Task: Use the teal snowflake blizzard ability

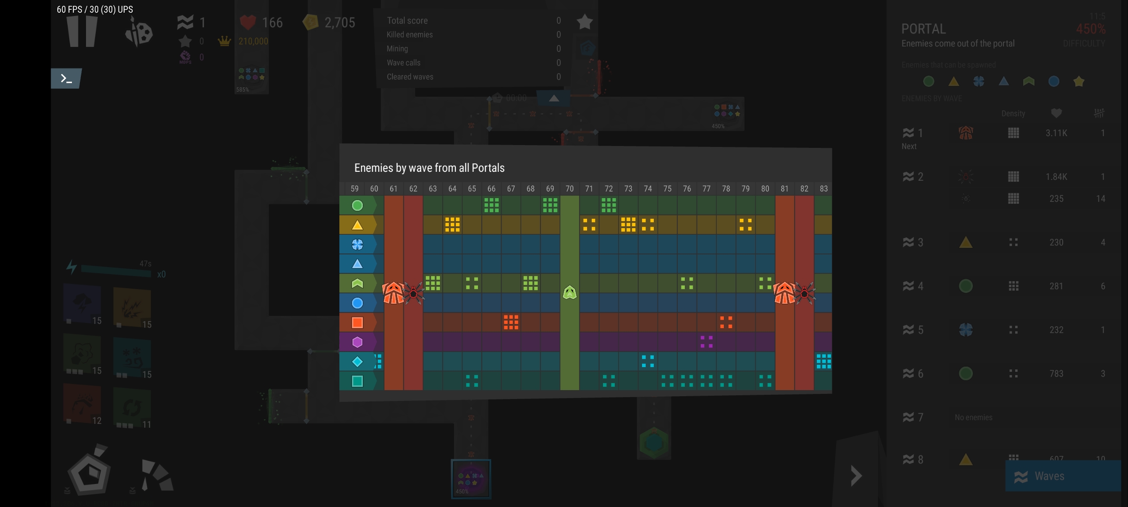Action: (x=132, y=358)
